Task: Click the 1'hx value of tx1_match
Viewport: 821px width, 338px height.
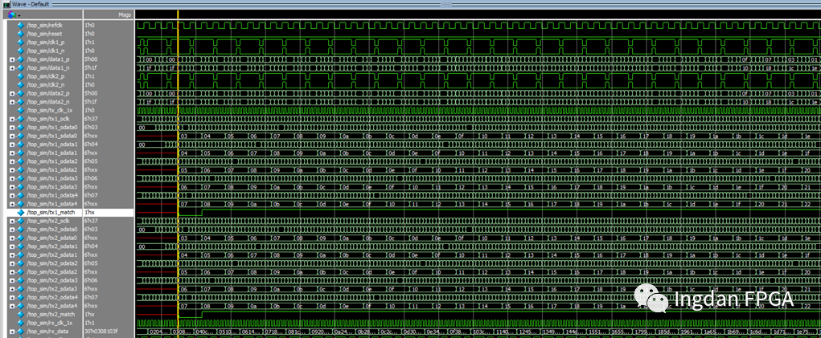Action: click(x=88, y=213)
